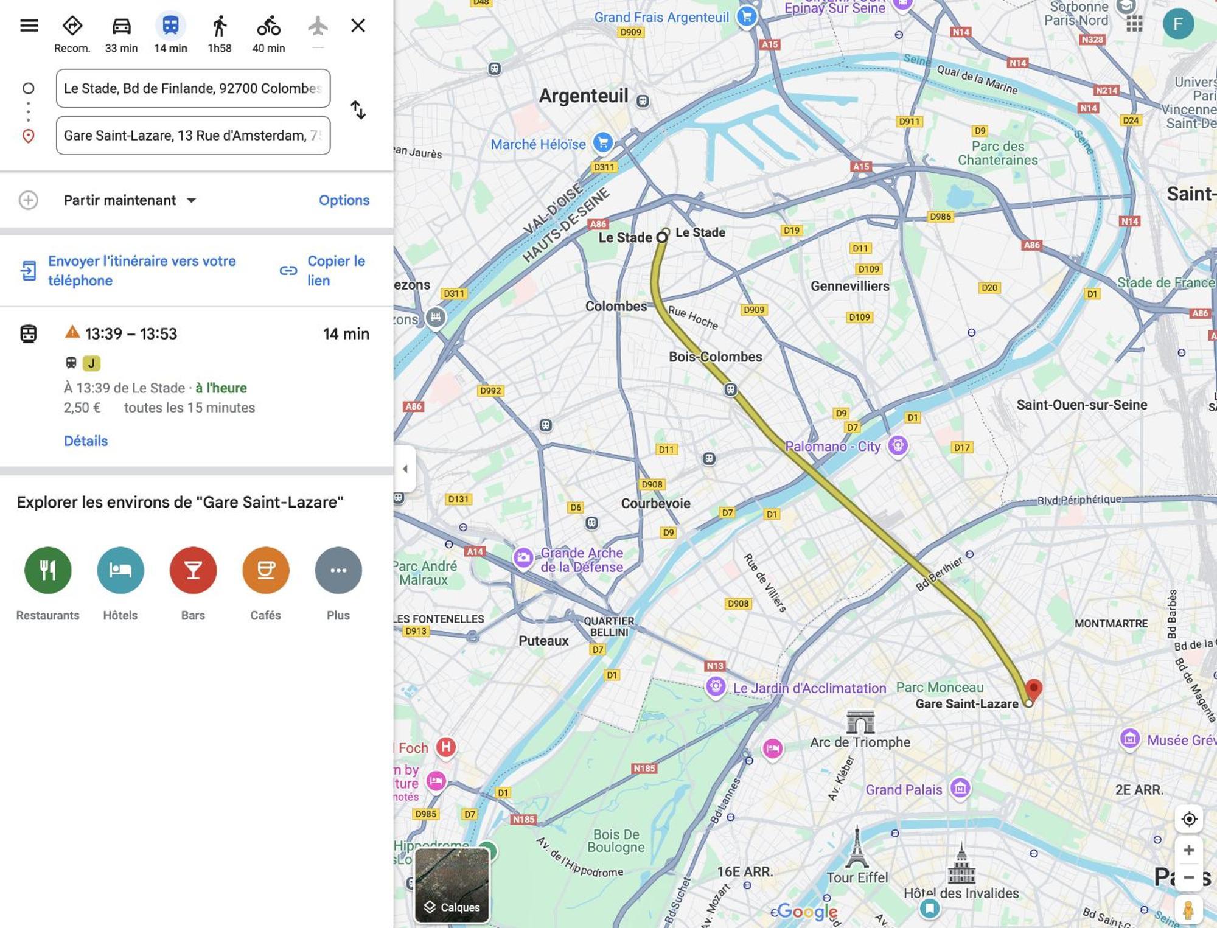Click the Parc Monceau label
The image size is (1217, 928).
pos(940,687)
